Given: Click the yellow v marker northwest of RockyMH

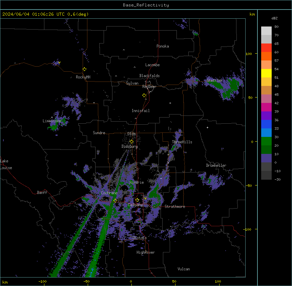Looking at the screenshot, I should point(59,62).
